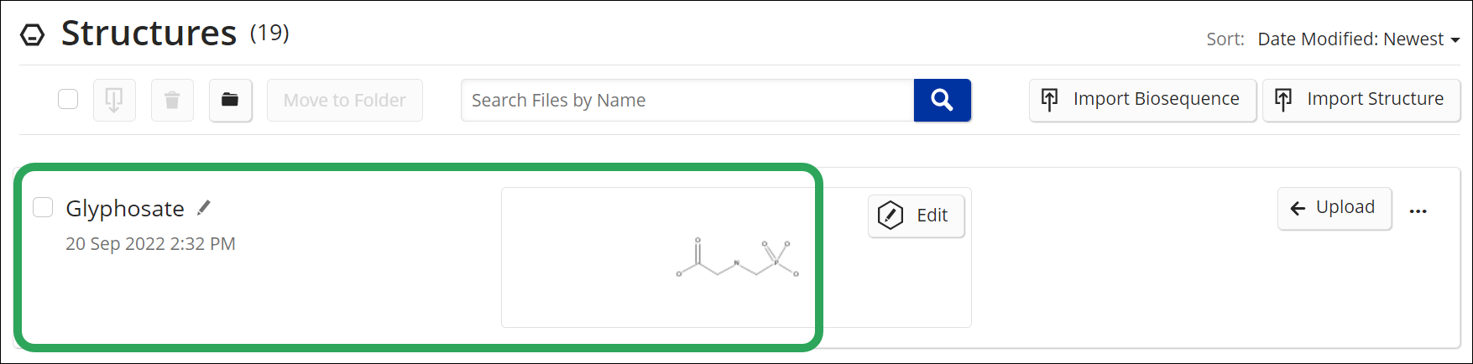Click Import Biosequence button

(x=1142, y=100)
